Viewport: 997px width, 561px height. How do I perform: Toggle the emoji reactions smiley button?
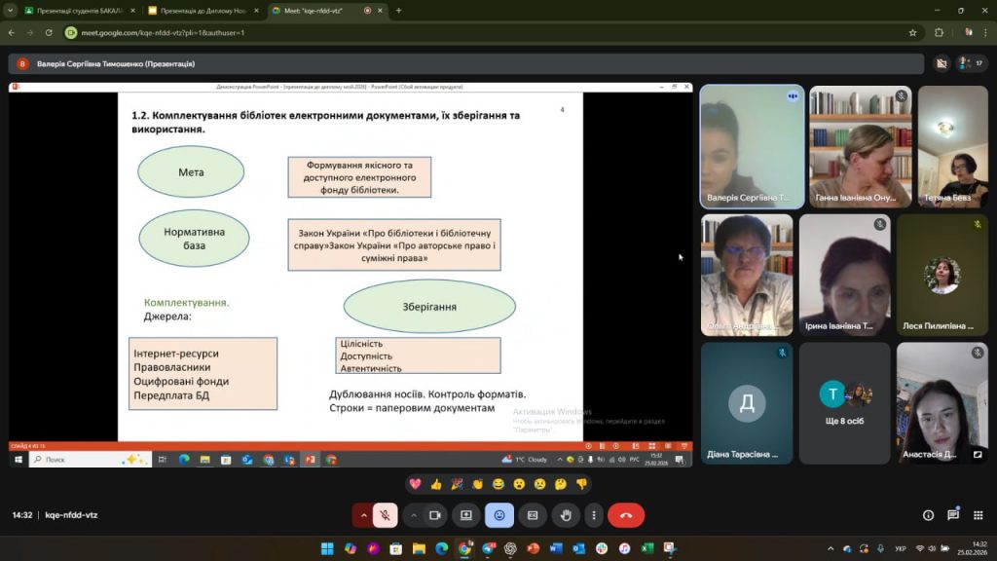tap(499, 515)
